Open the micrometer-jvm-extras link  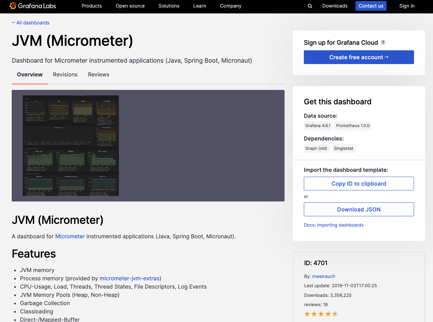pyautogui.click(x=130, y=278)
